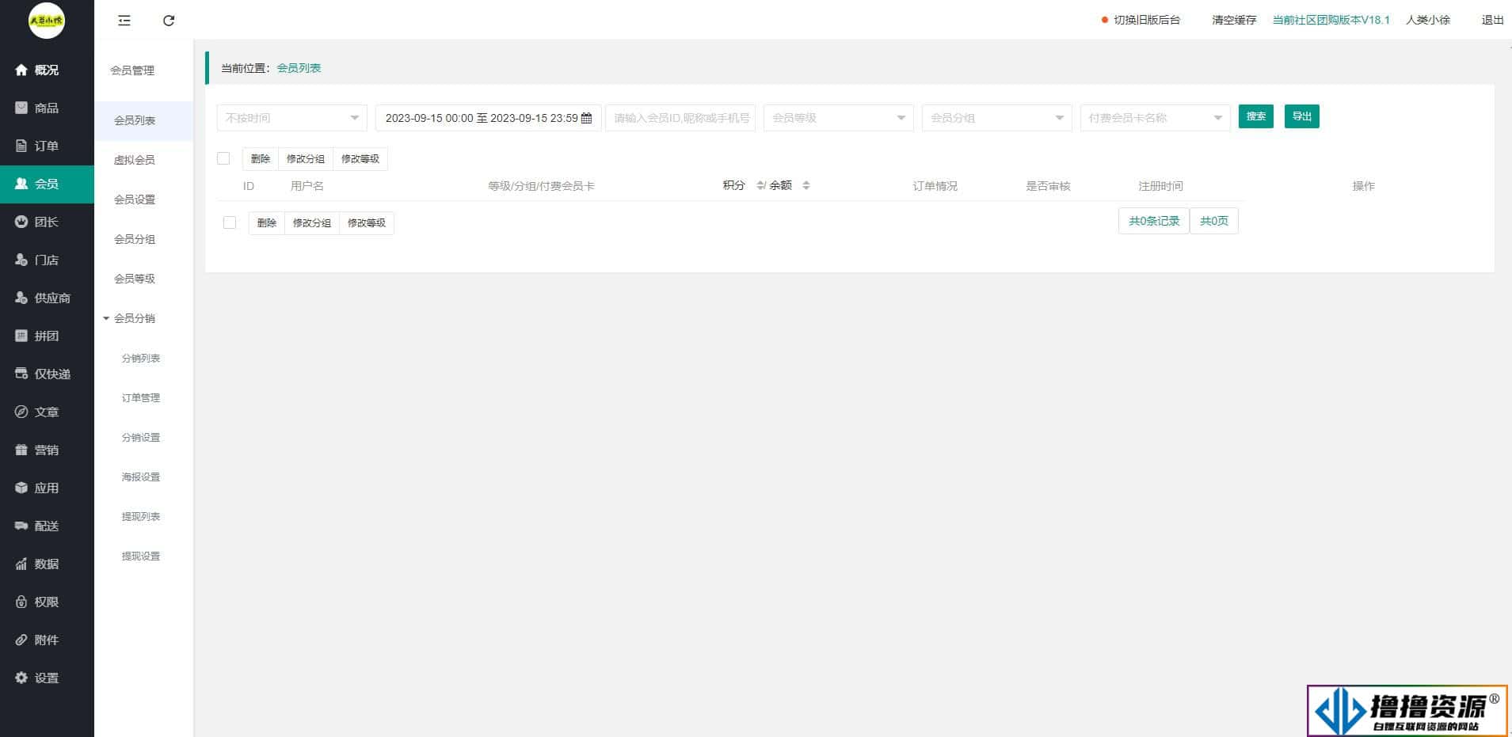Select 会员 icon in sidebar
1512x737 pixels.
coord(21,184)
